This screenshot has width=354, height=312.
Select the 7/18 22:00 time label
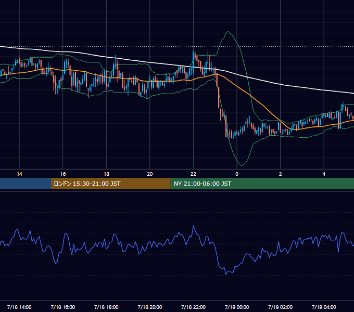pyautogui.click(x=193, y=307)
